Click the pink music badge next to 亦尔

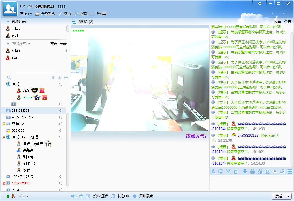pos(42,91)
